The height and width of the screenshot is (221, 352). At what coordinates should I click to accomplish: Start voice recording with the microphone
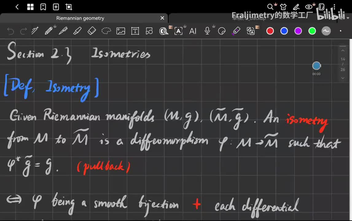[x=207, y=31]
